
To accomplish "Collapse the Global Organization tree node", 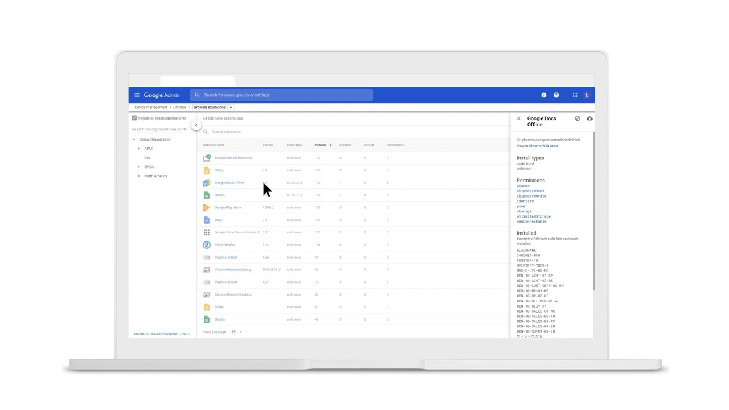I will [134, 140].
